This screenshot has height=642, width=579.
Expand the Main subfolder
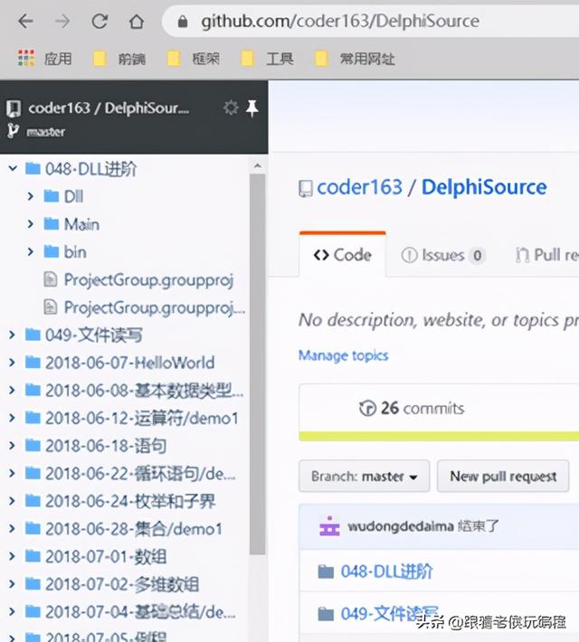coord(31,224)
